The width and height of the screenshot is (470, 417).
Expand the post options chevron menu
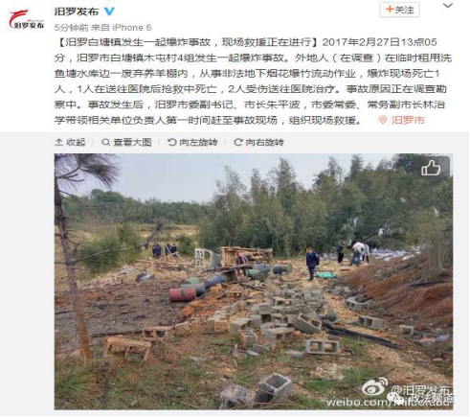pyautogui.click(x=448, y=6)
